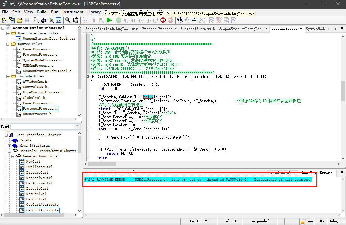Collapse the Include Files folder

(x=8, y=76)
